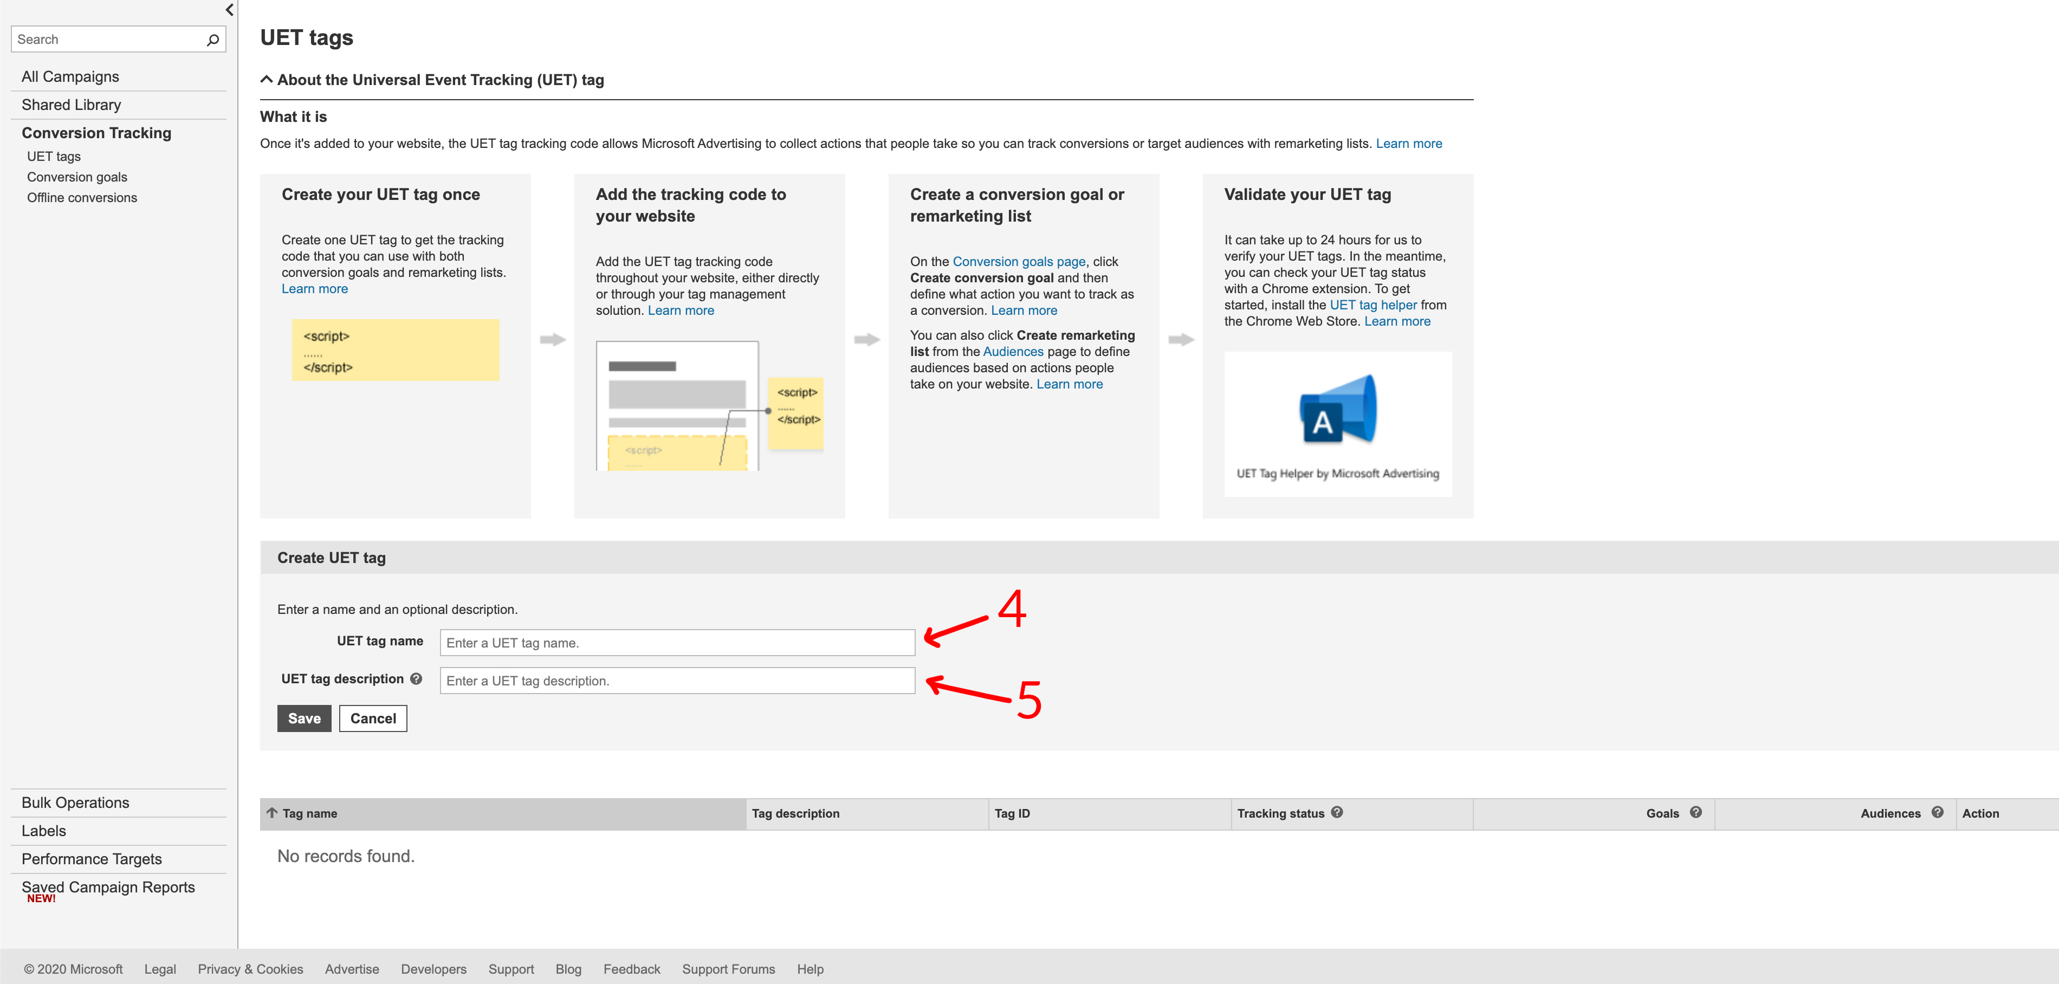Screen dimensions: 2059x984
Task: Open Audiences column help icon
Action: click(x=1937, y=812)
